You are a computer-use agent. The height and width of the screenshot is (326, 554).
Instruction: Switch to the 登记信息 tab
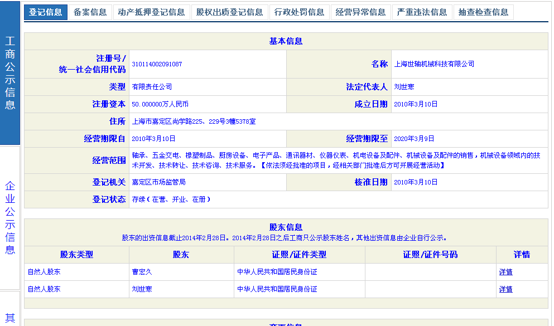point(46,12)
